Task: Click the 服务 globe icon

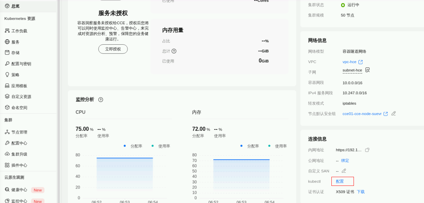Action: (x=7, y=42)
